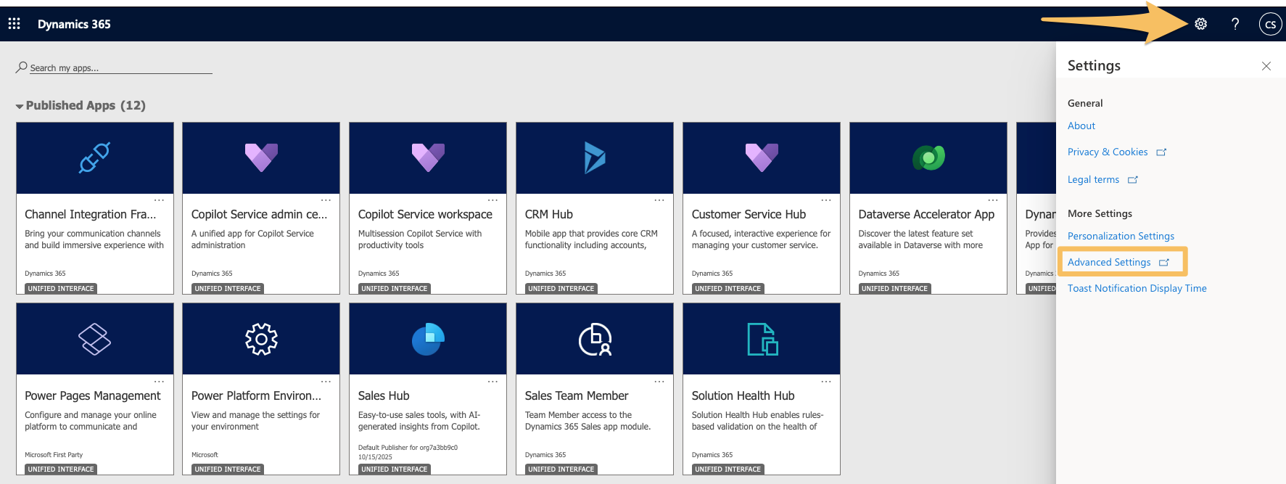Open the Power Pages Management icon

pos(94,339)
